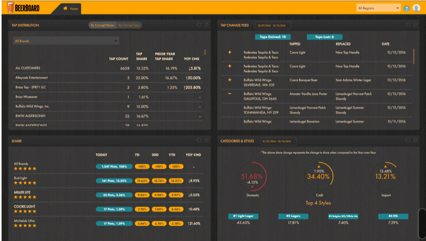Select the Alleycats Entertainment row

pyautogui.click(x=108, y=78)
